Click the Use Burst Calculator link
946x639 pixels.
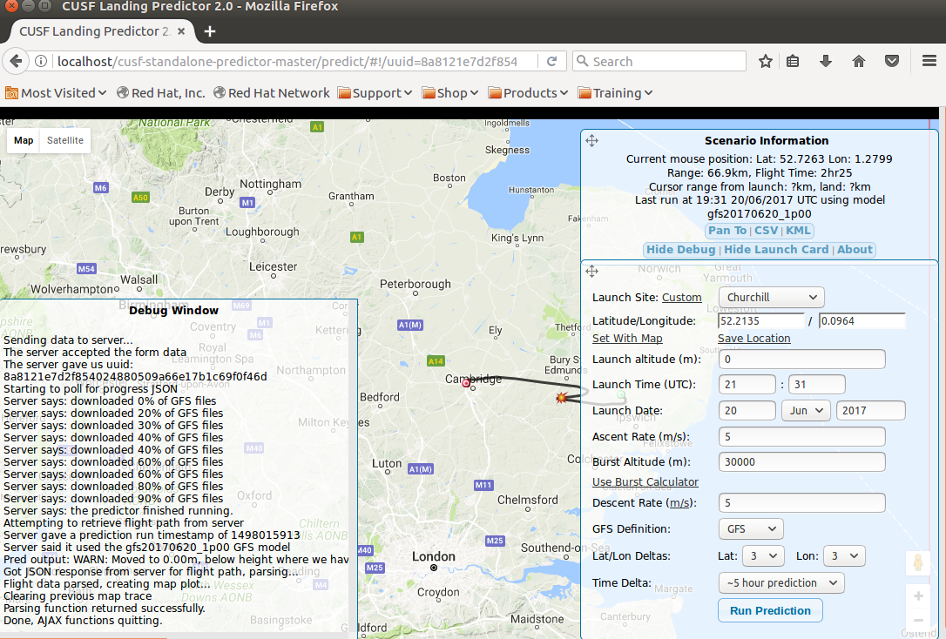click(x=645, y=482)
